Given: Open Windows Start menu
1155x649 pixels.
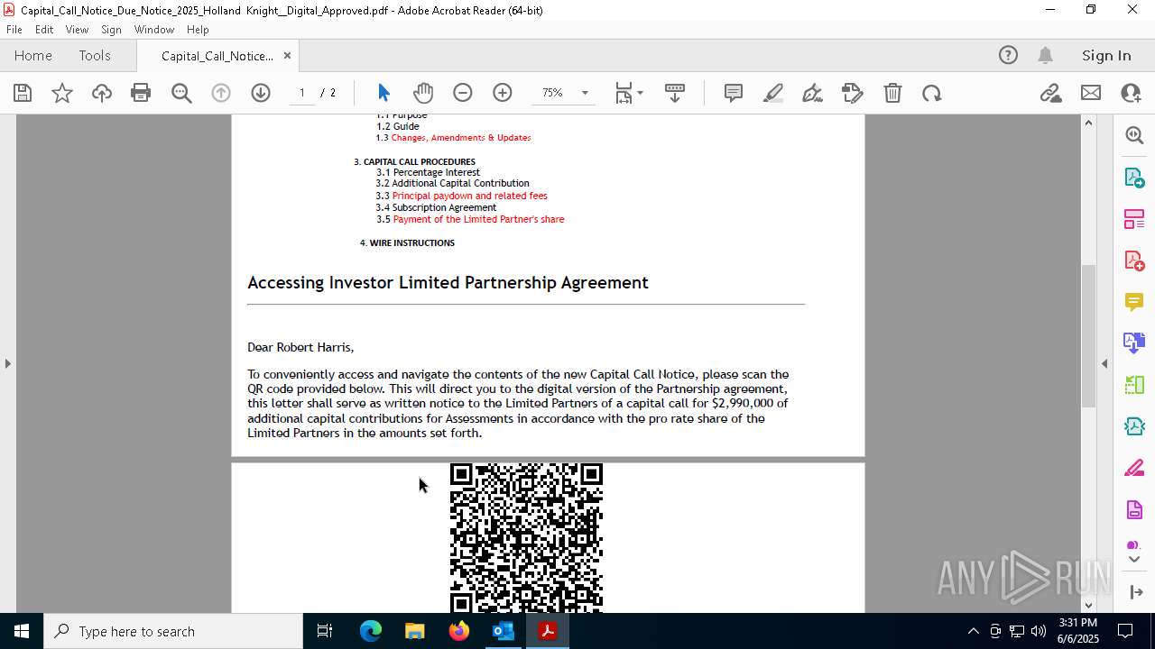Looking at the screenshot, I should coord(22,631).
